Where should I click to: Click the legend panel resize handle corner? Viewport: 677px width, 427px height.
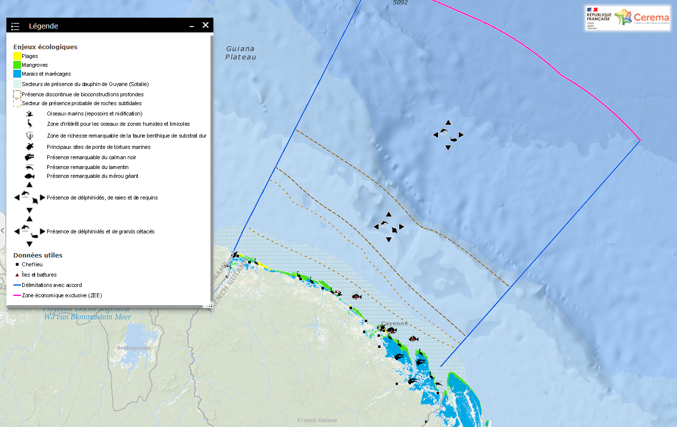point(210,306)
